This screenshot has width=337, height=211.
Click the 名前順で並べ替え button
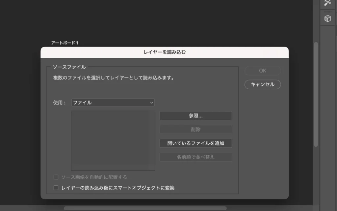click(195, 157)
